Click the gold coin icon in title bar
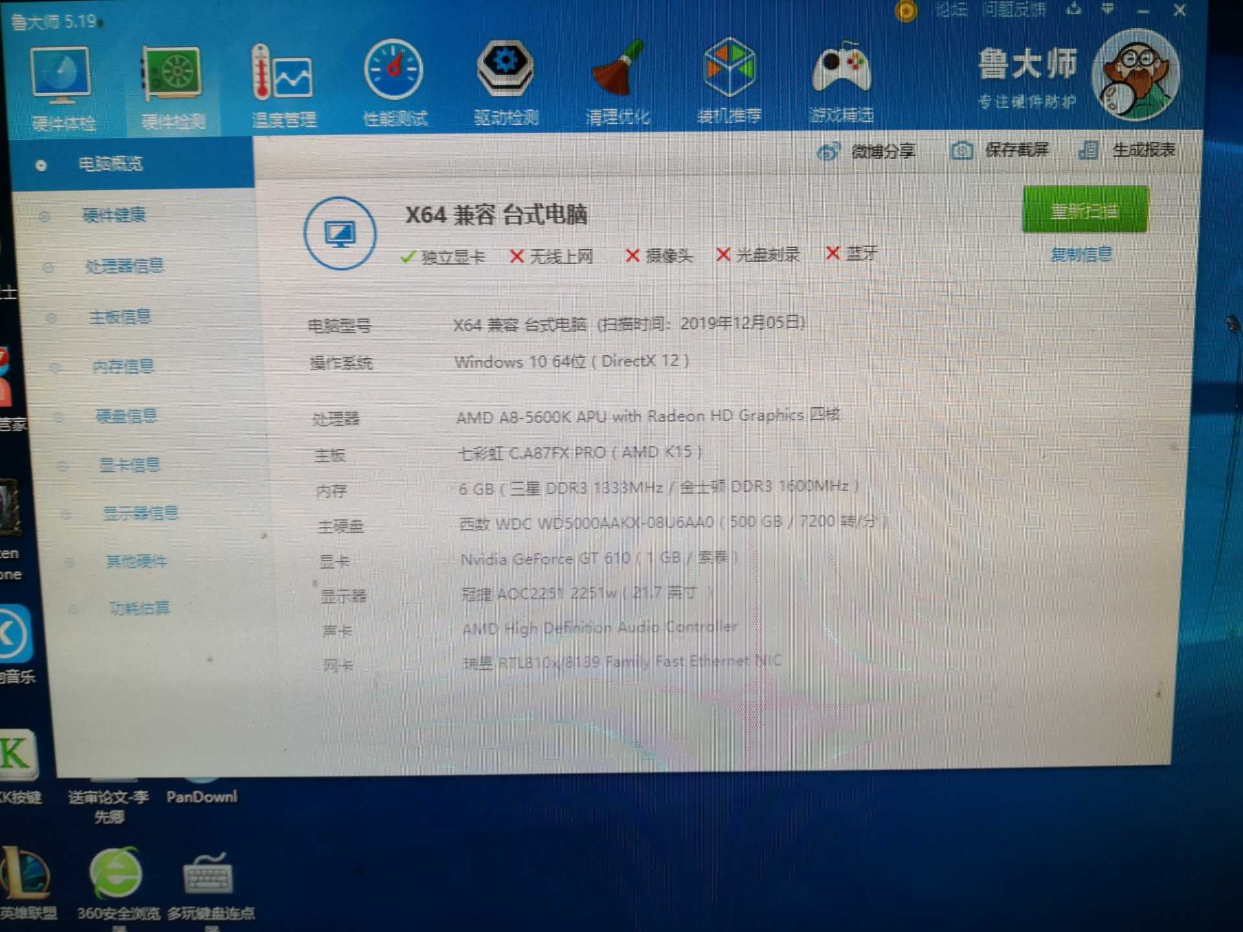Screen dimensions: 1243x932 point(906,11)
